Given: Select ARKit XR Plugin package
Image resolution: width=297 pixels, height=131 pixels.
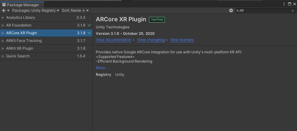Looking at the screenshot, I should coord(46,48).
